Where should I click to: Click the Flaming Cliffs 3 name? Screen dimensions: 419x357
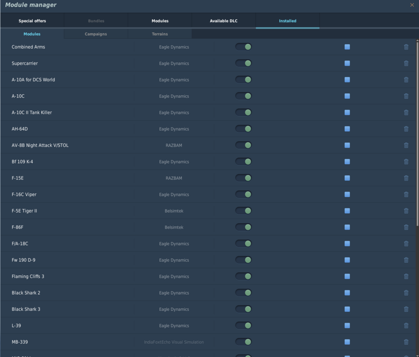point(28,276)
